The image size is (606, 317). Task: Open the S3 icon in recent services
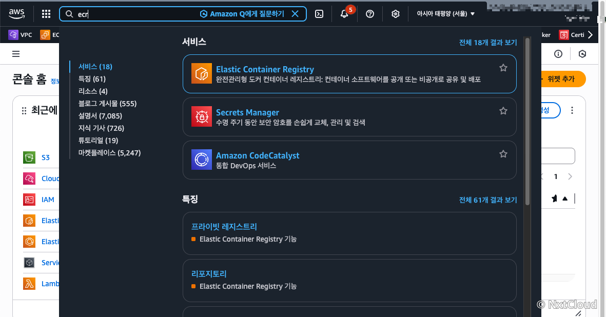click(29, 157)
